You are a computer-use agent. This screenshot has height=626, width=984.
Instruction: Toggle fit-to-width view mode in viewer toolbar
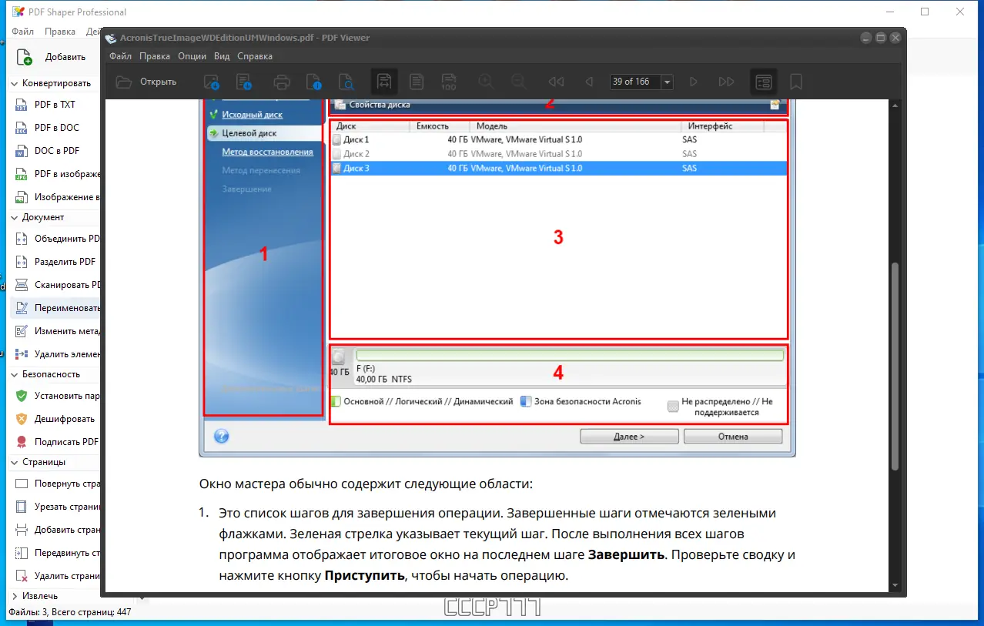(384, 82)
